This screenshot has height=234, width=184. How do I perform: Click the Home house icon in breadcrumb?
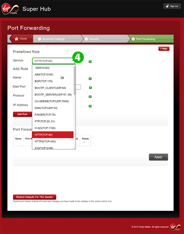(16, 39)
